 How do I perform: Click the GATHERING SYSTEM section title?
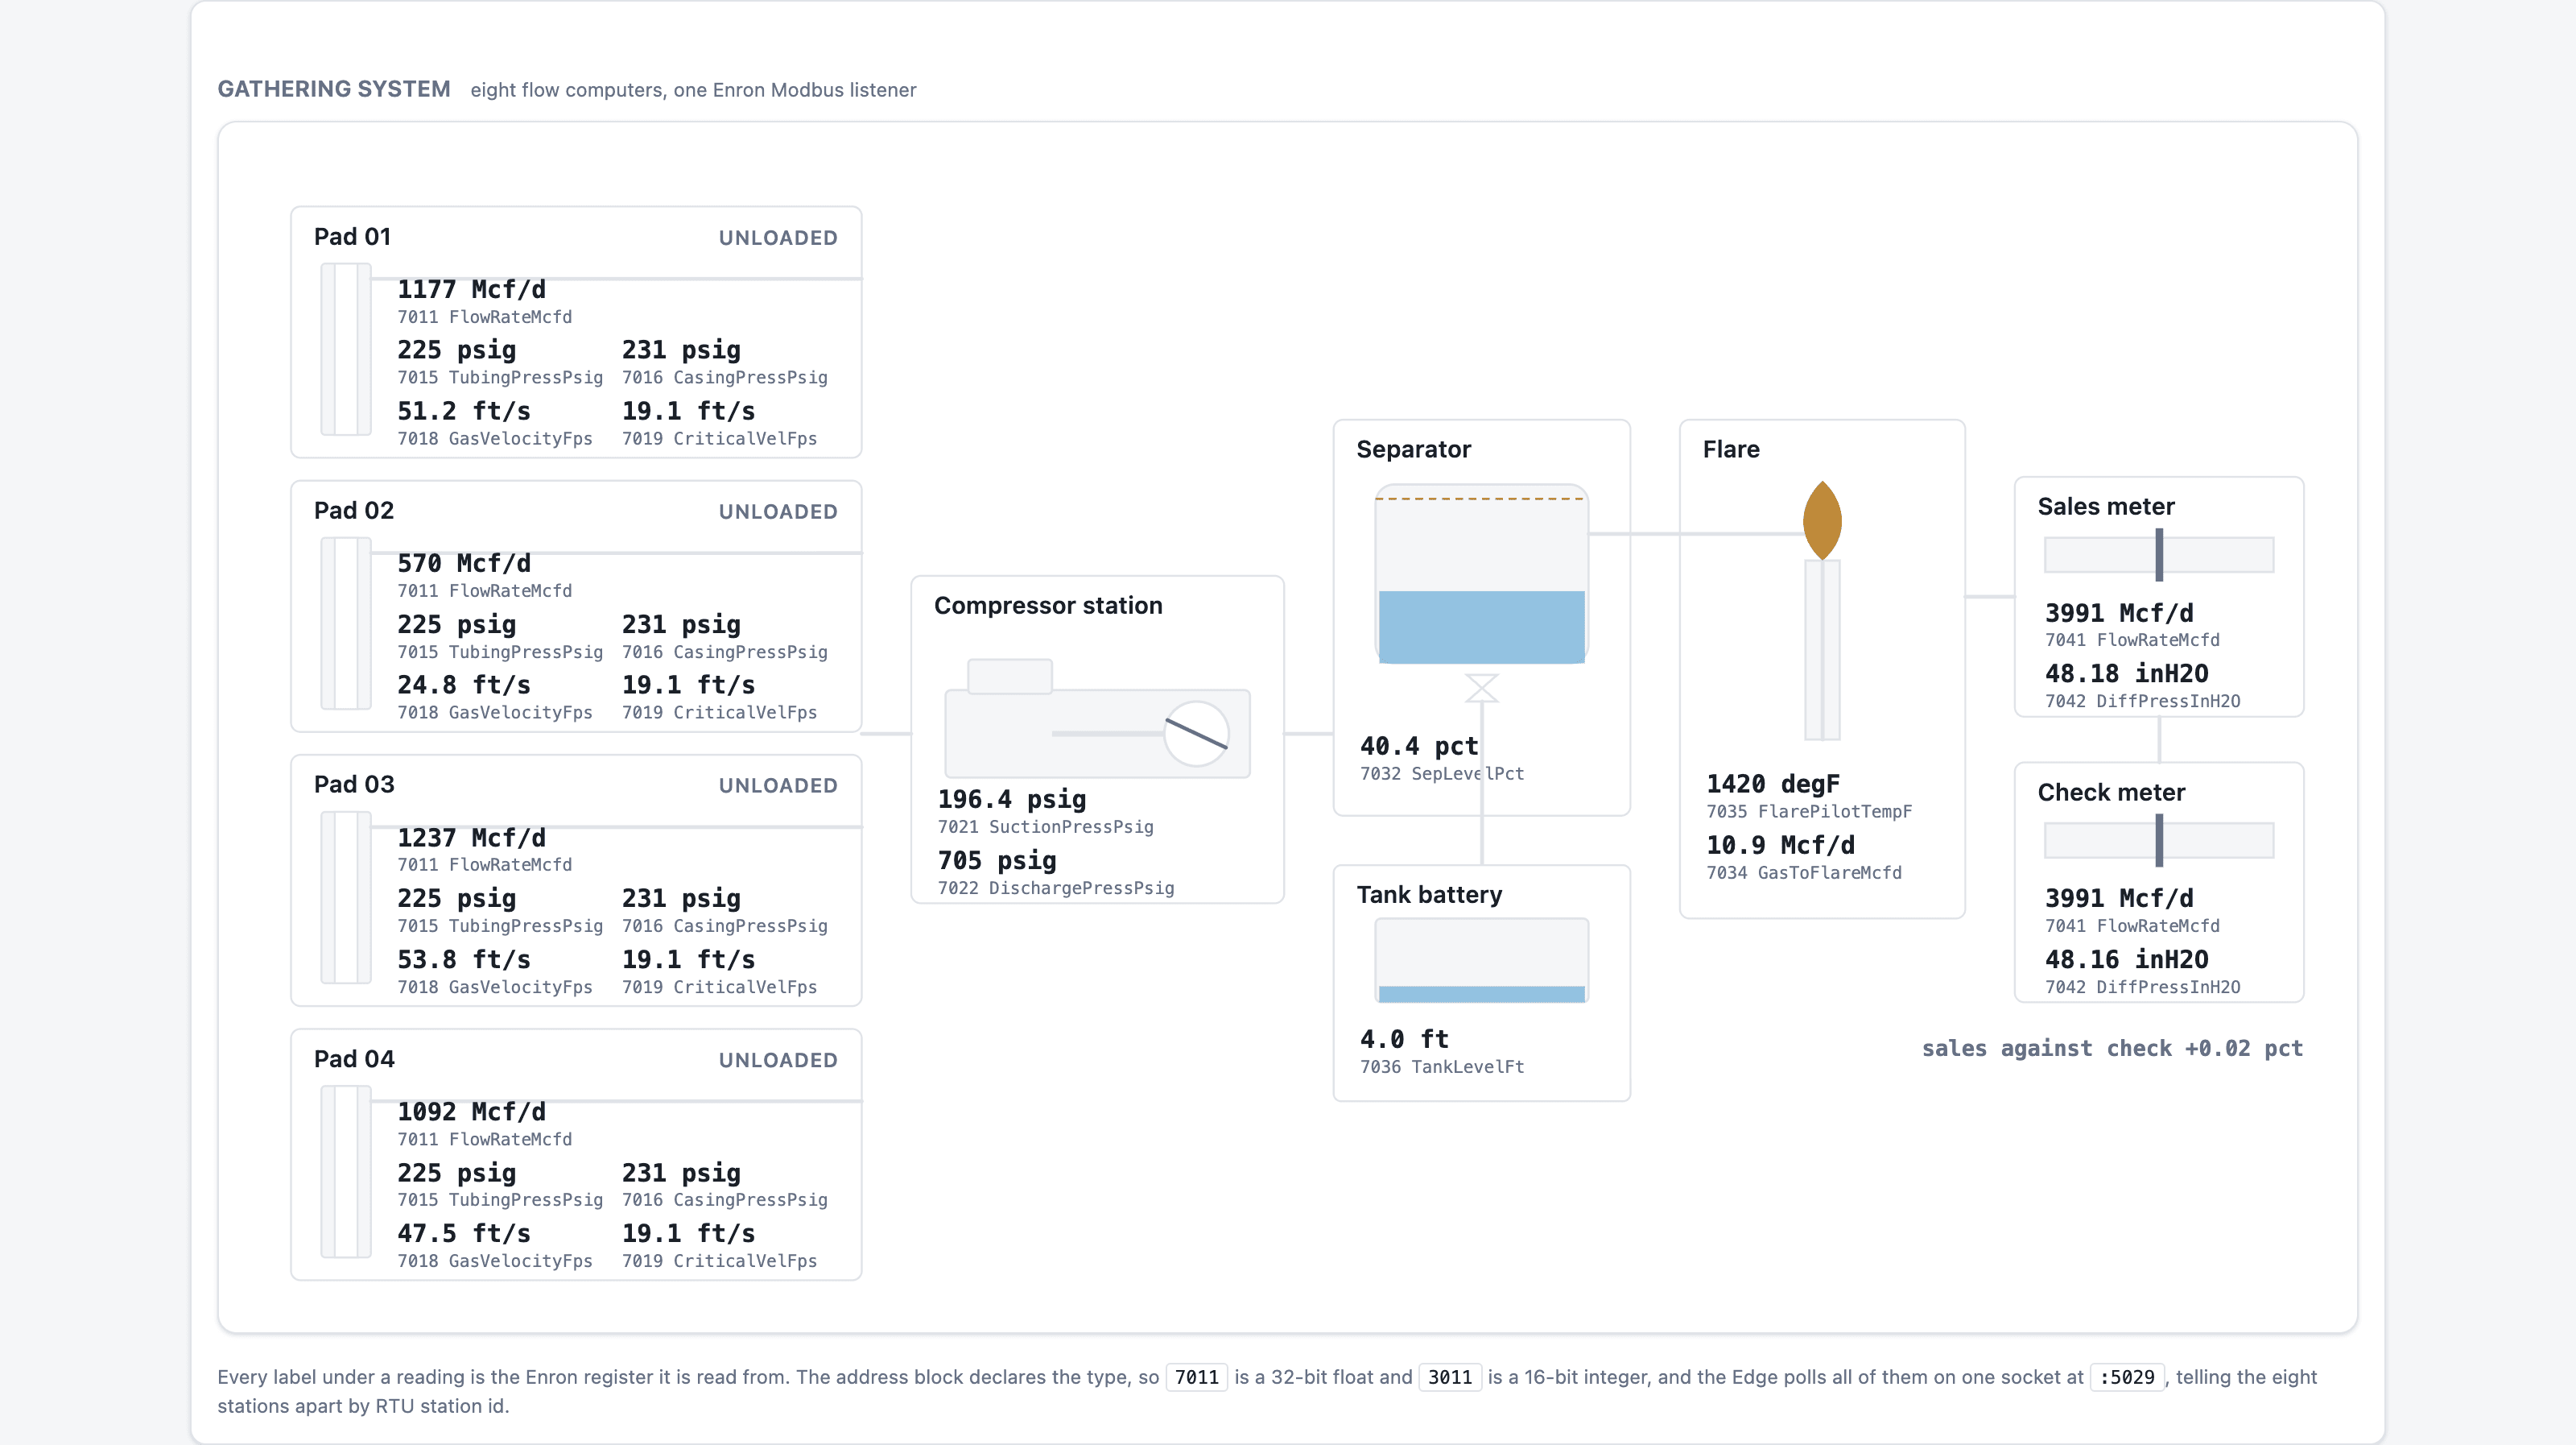[x=334, y=89]
